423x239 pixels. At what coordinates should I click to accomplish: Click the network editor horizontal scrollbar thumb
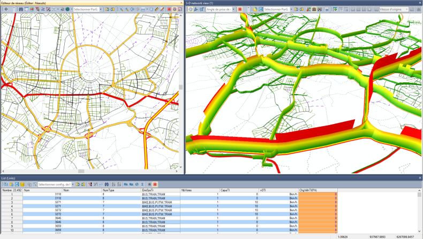(81, 171)
